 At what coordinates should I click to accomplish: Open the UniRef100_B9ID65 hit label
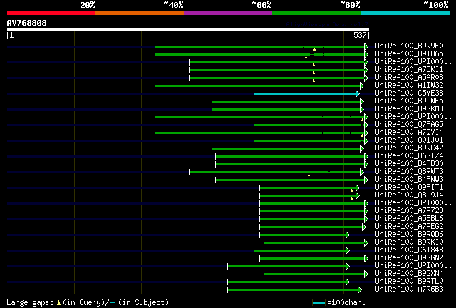tap(409, 54)
